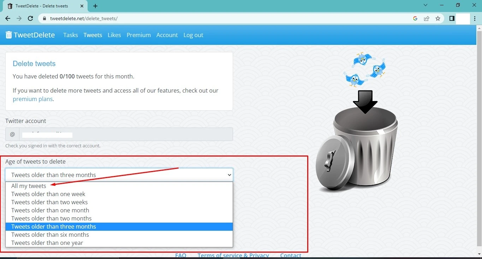The height and width of the screenshot is (259, 482).
Task: Choose Tweets older than two months
Action: pos(119,218)
